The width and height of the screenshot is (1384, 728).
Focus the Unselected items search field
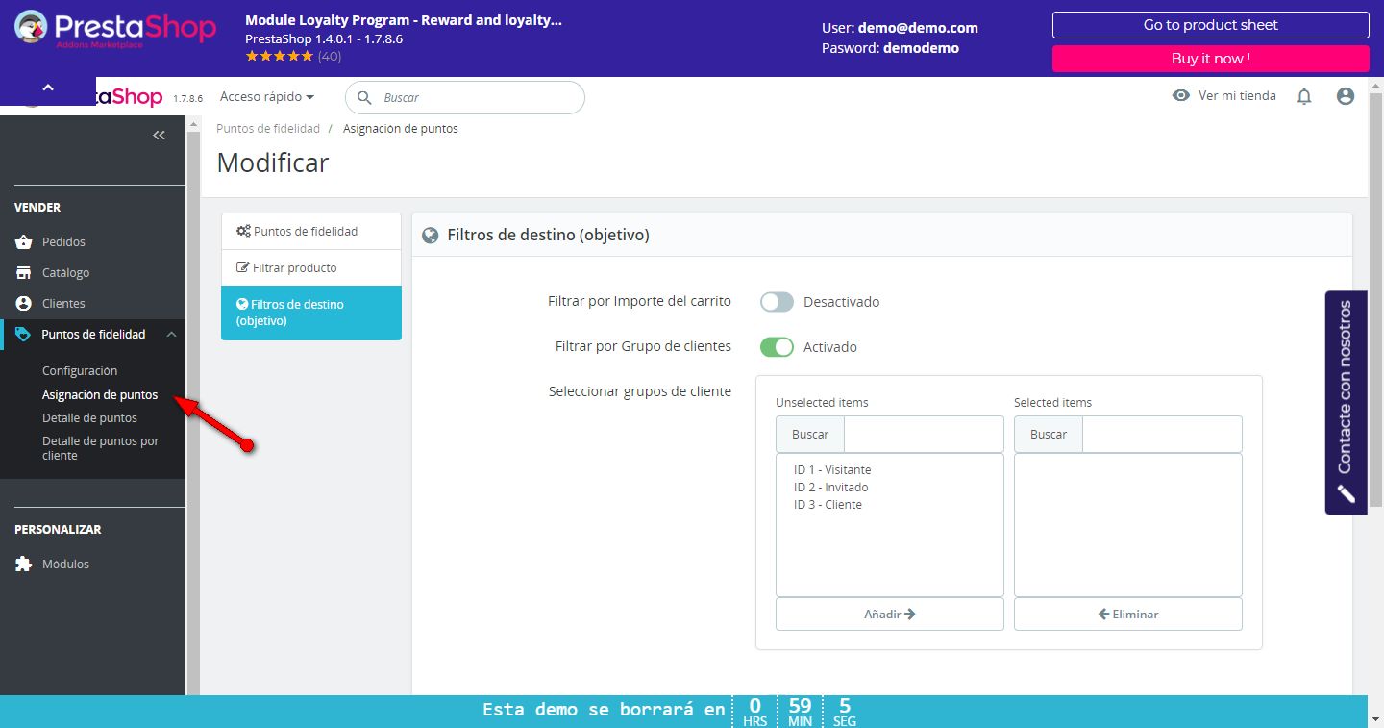click(924, 434)
